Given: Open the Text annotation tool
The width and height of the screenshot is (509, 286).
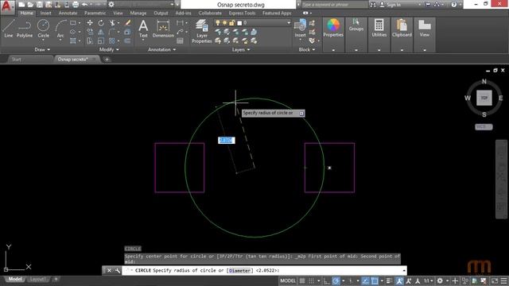Looking at the screenshot, I should point(143,29).
